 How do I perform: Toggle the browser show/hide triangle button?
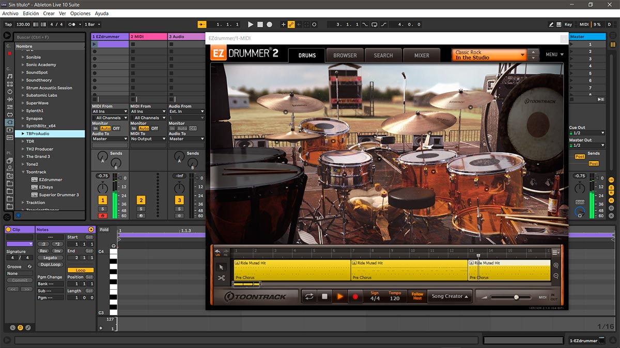point(7,36)
